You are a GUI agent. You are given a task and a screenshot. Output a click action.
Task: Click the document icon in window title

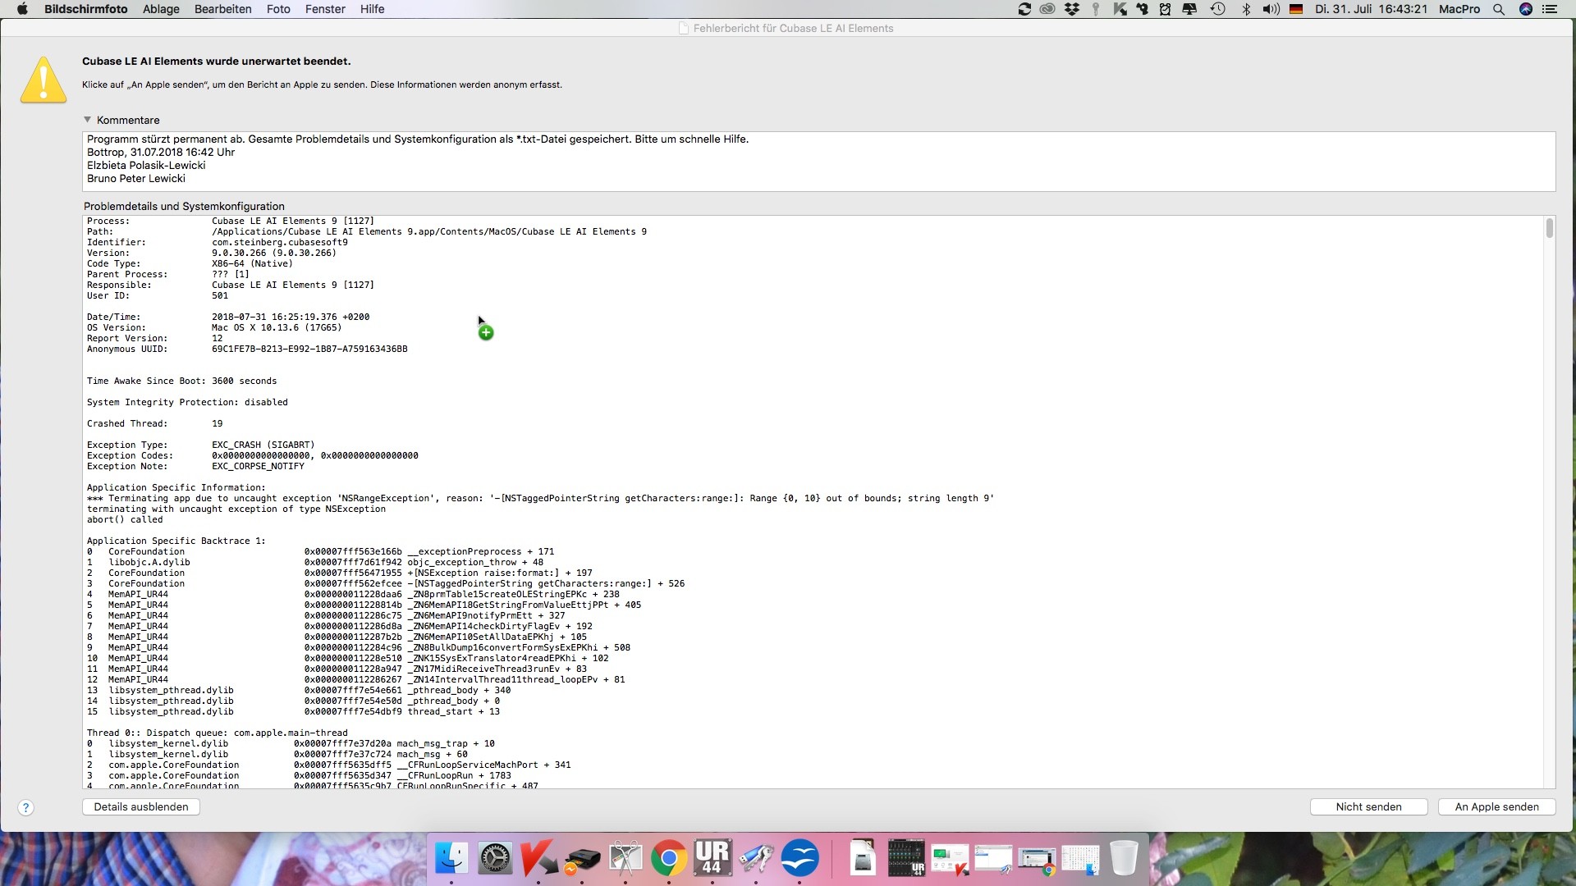[x=683, y=28]
